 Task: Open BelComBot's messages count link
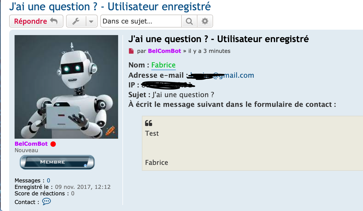pos(49,181)
